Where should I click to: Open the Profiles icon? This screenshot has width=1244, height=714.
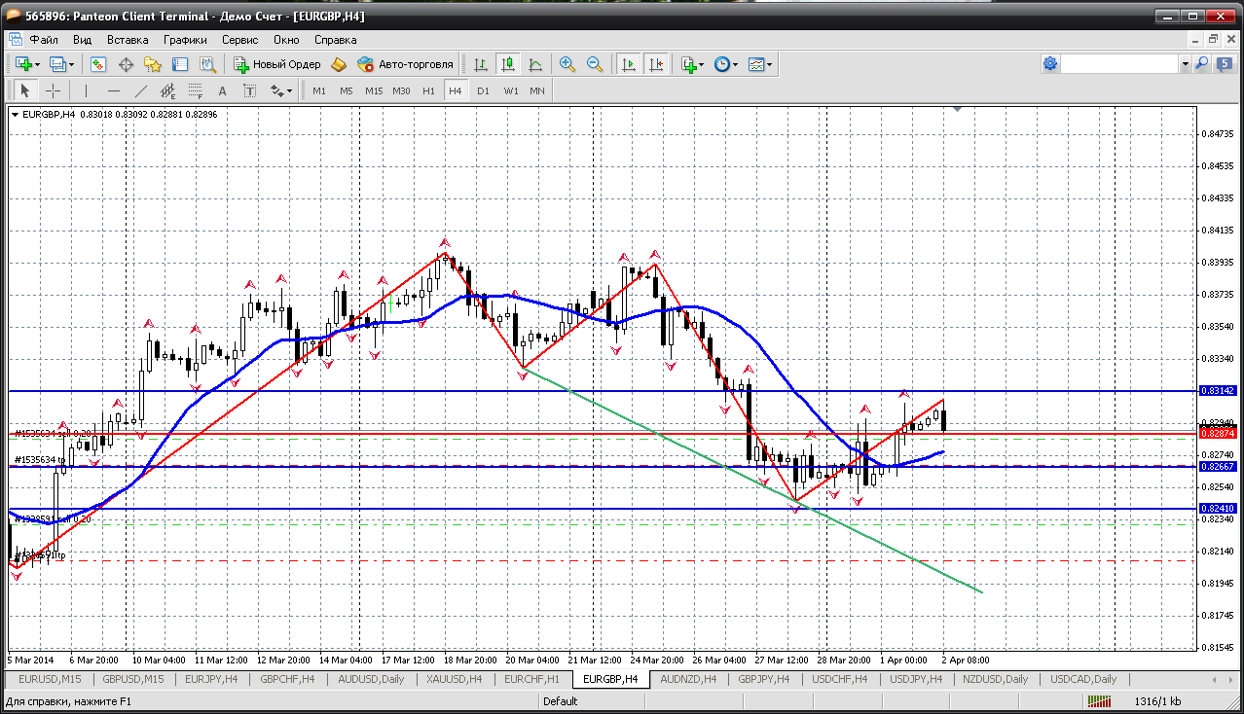pyautogui.click(x=58, y=64)
